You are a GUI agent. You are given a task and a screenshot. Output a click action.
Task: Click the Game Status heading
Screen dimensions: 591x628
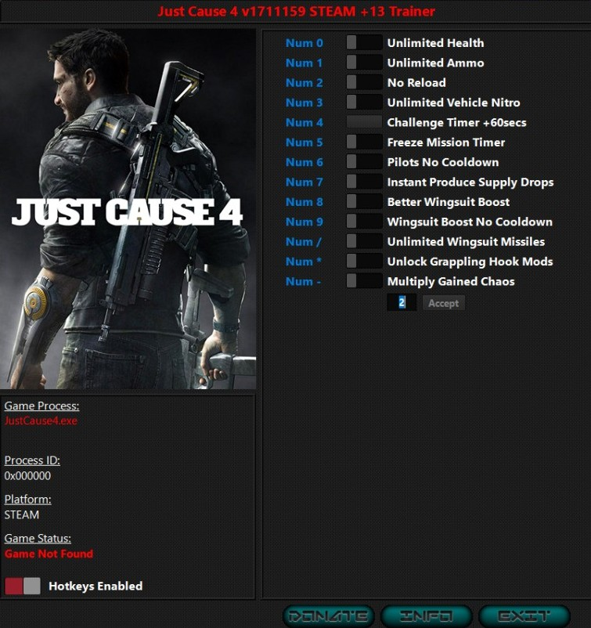(x=38, y=538)
